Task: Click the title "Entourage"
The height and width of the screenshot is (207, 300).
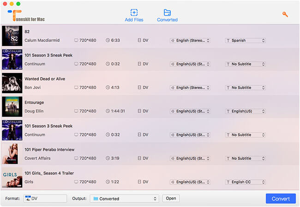Action: (34, 102)
